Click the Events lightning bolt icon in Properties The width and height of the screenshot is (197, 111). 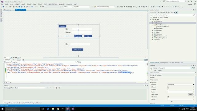click(x=195, y=68)
